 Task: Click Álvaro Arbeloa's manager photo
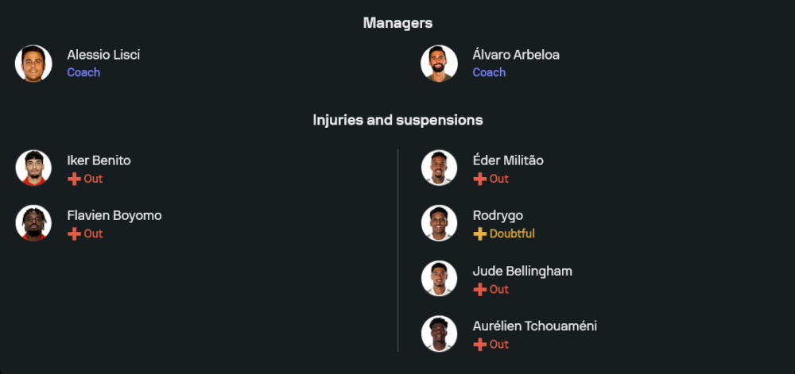tap(439, 64)
